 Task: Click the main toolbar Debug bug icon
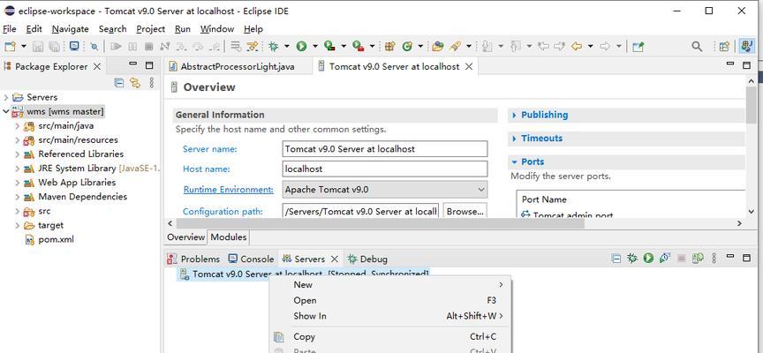[x=273, y=46]
